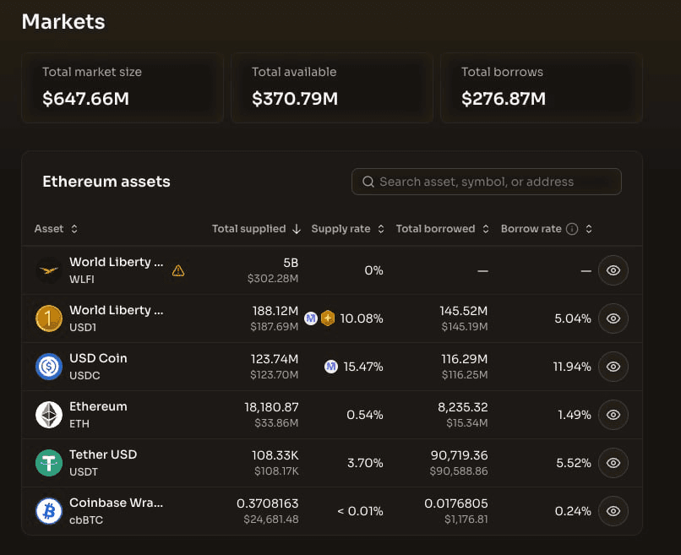This screenshot has height=555, width=681.
Task: Click the Tether USDT logo
Action: tap(49, 463)
